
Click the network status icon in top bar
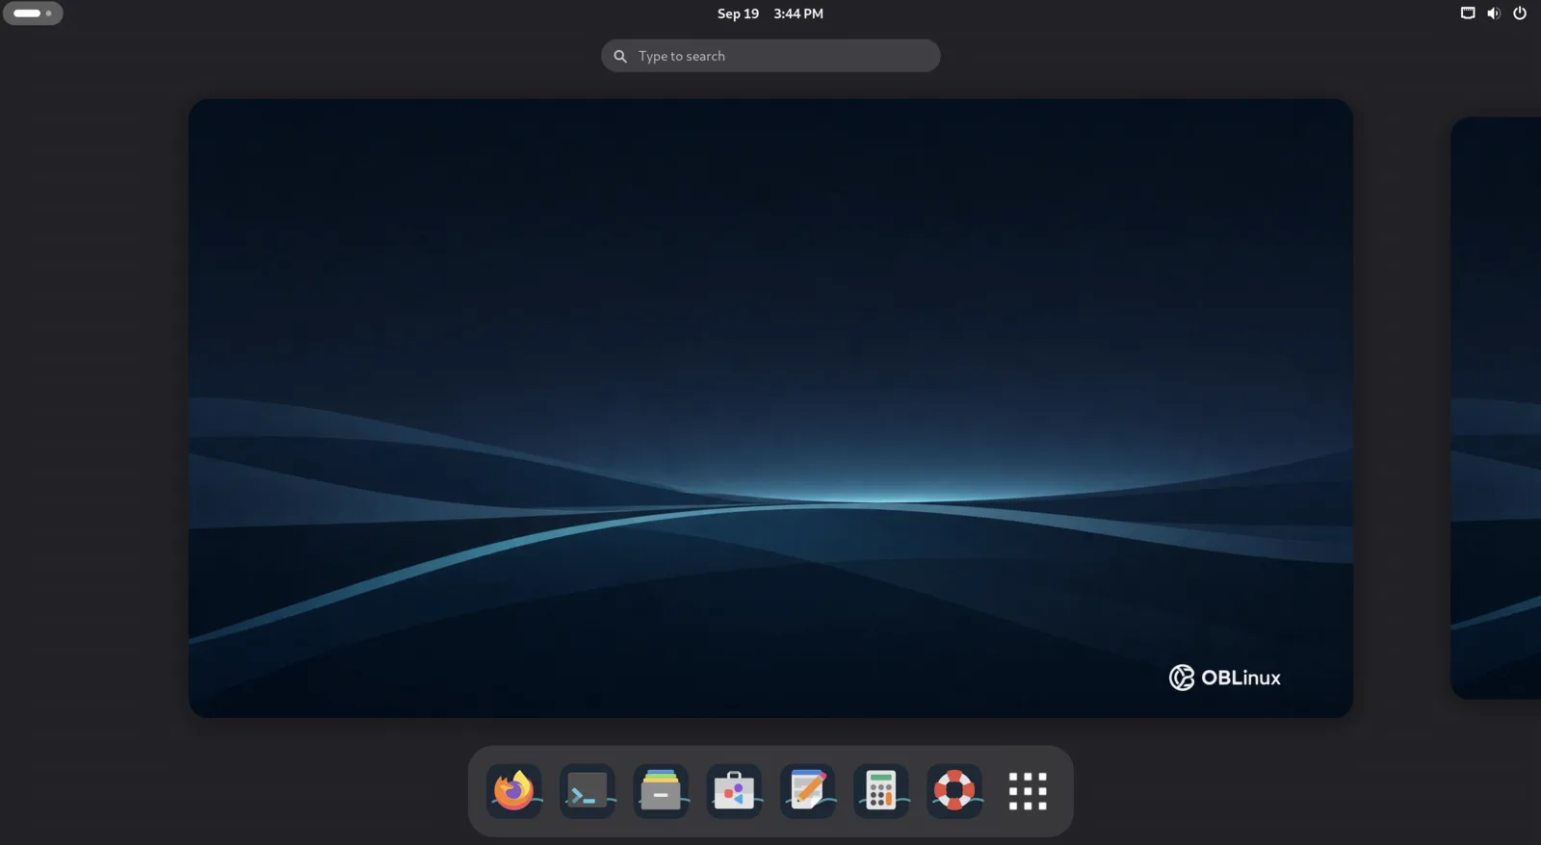1468,13
